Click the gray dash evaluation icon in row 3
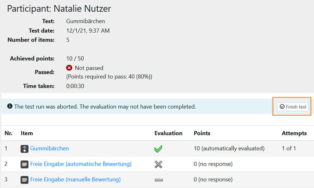The image size is (314, 188). click(x=159, y=180)
